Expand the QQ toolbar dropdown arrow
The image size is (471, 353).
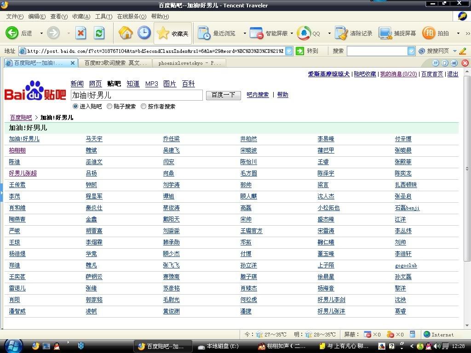click(x=329, y=33)
